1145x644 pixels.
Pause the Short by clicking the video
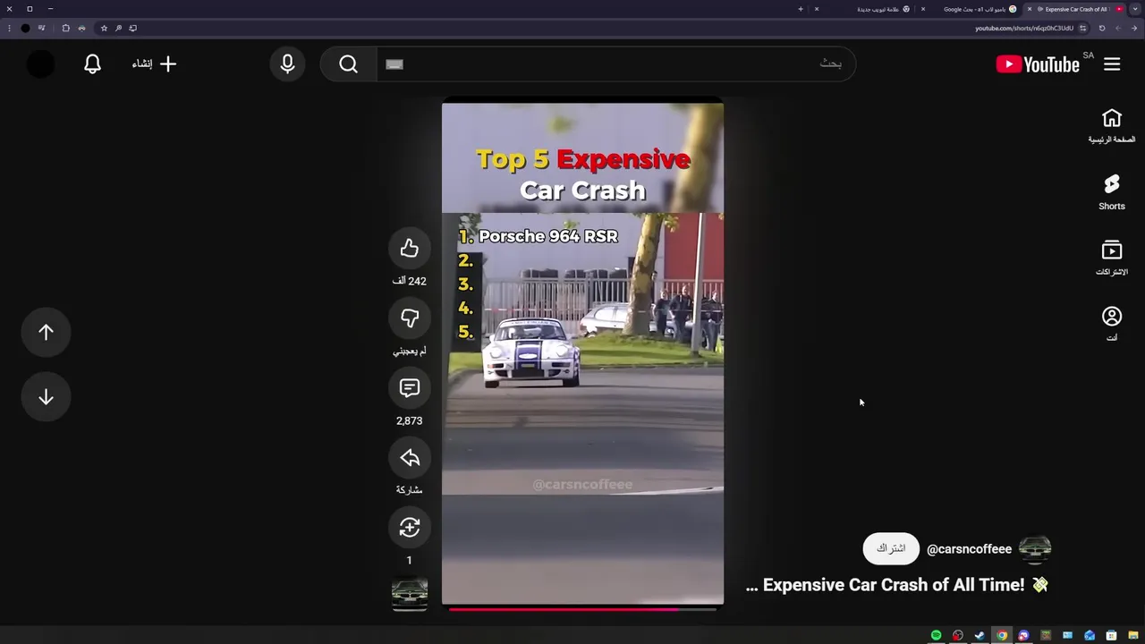tap(582, 353)
